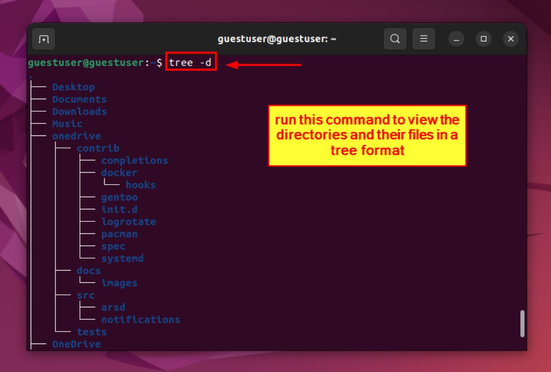Click the new tab plus icon
This screenshot has width=551, height=372.
(x=43, y=39)
